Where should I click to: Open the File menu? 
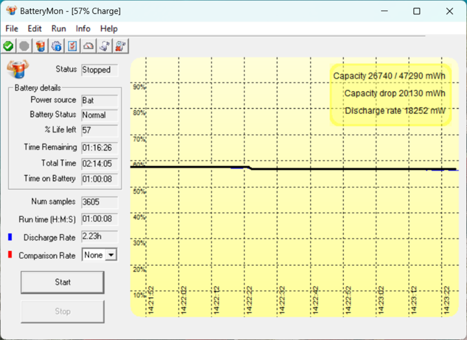pos(12,29)
